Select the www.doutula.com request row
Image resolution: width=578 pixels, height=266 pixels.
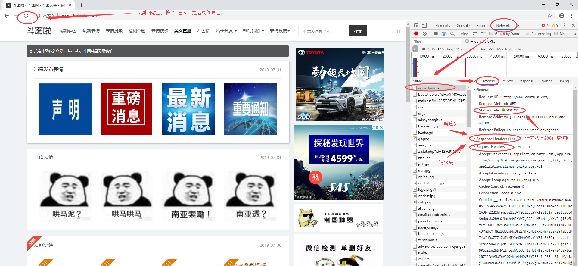pyautogui.click(x=439, y=88)
